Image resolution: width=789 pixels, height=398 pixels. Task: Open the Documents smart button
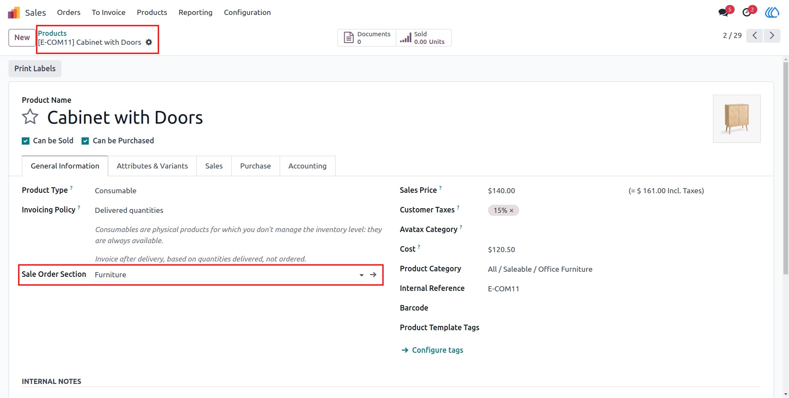[367, 38]
